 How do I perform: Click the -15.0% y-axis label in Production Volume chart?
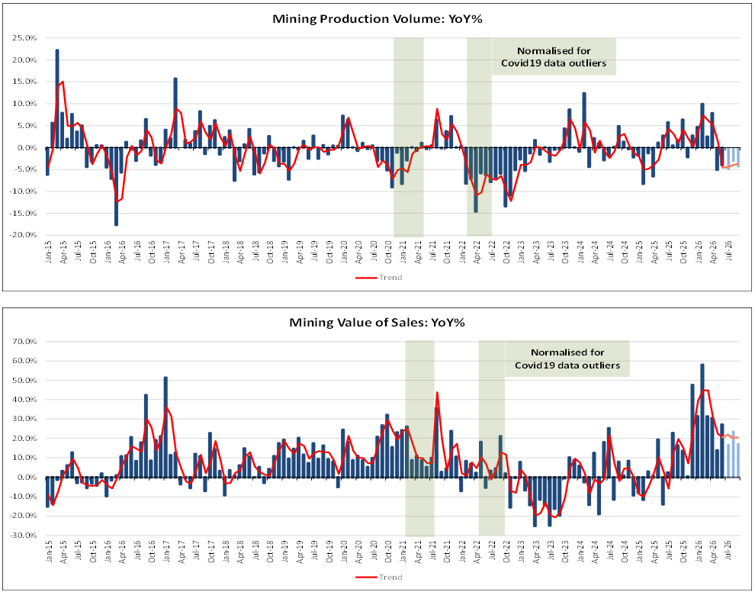[x=24, y=214]
